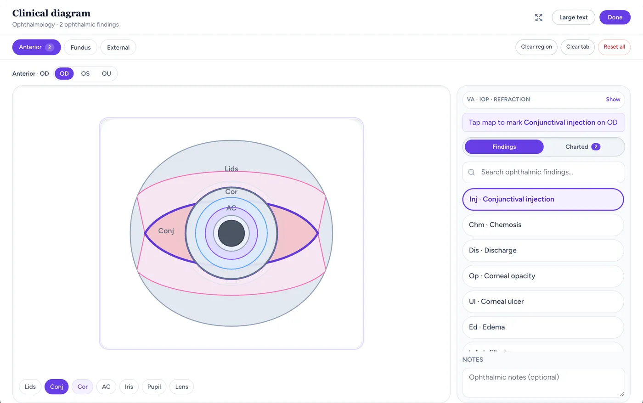Image resolution: width=643 pixels, height=403 pixels.
Task: Select the Chemosis finding
Action: pos(543,225)
